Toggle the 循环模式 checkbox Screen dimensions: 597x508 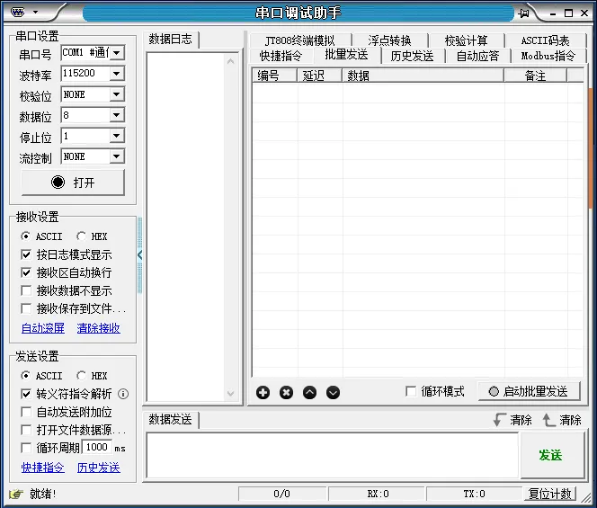(x=411, y=391)
